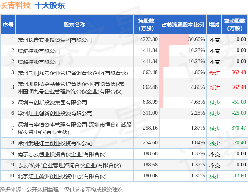Click the 数据来源 disclaimer text at bottom
This screenshot has width=248, height=193.
(61, 190)
